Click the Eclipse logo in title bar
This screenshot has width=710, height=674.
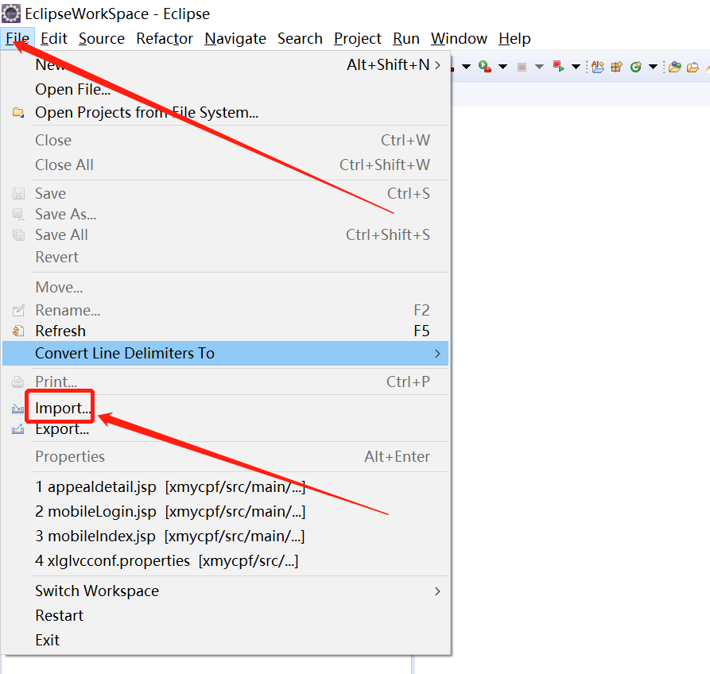(x=11, y=14)
